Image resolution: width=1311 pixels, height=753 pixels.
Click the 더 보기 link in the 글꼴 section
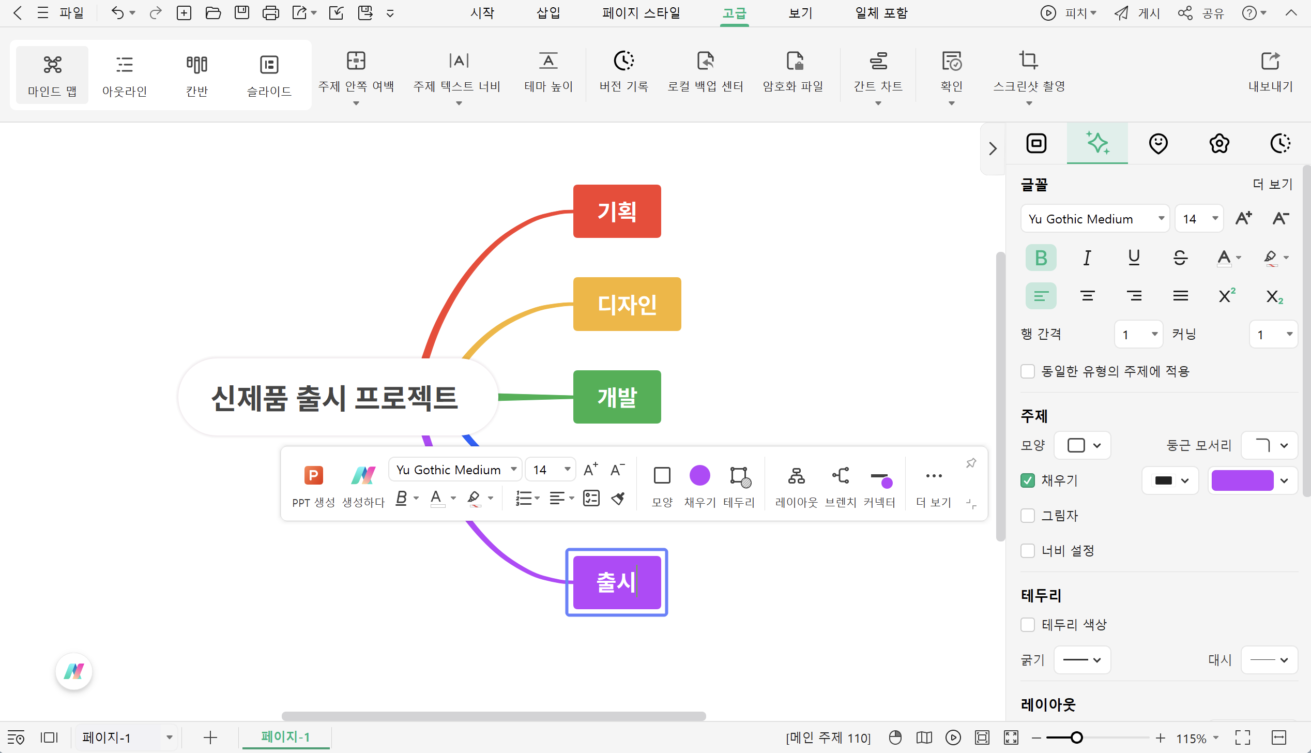[1273, 184]
